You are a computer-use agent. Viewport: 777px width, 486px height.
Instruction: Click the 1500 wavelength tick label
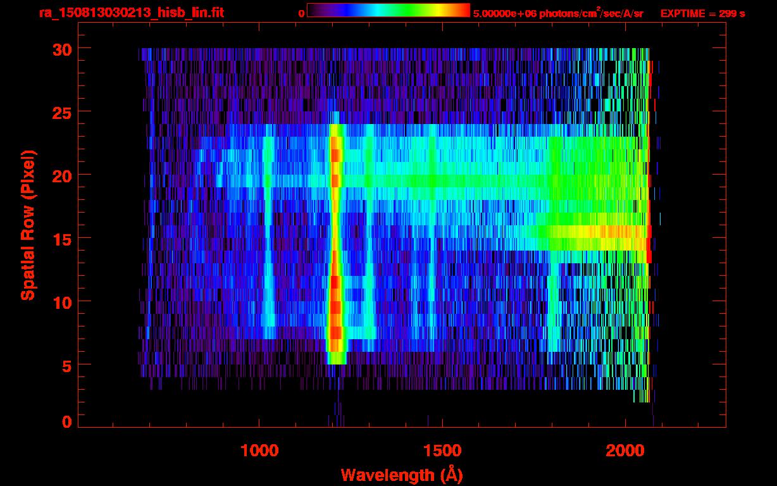pos(442,451)
